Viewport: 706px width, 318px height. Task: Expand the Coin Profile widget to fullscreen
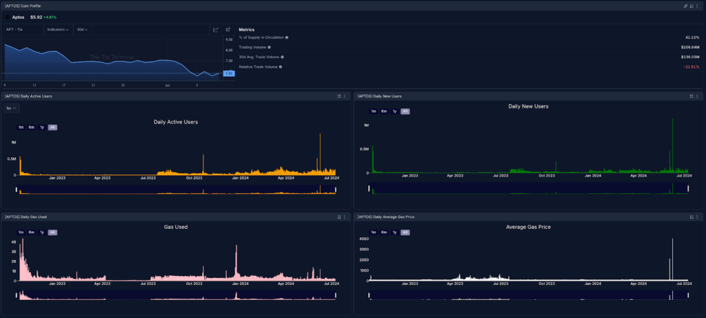[691, 6]
